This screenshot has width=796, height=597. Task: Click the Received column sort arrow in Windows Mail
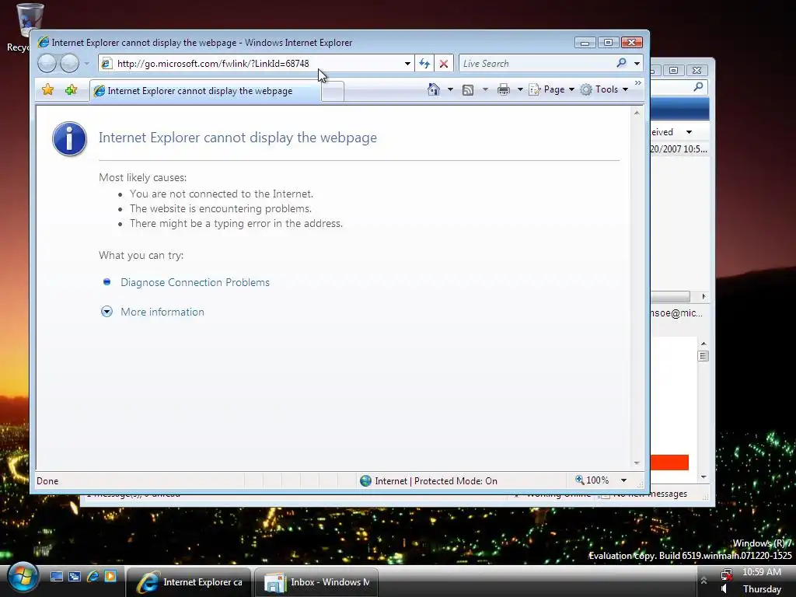689,132
